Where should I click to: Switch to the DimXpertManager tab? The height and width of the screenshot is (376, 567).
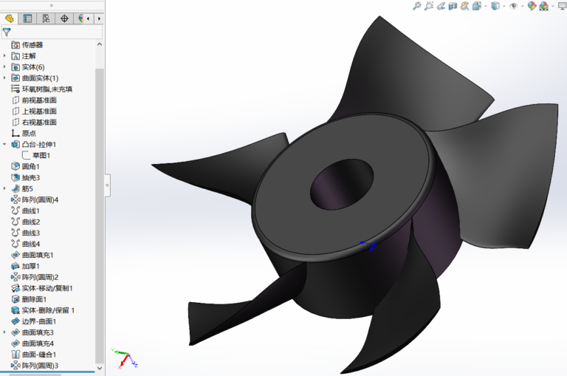(64, 18)
